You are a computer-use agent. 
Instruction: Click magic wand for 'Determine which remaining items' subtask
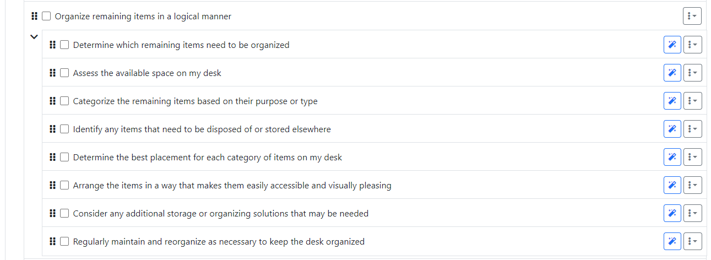click(672, 45)
